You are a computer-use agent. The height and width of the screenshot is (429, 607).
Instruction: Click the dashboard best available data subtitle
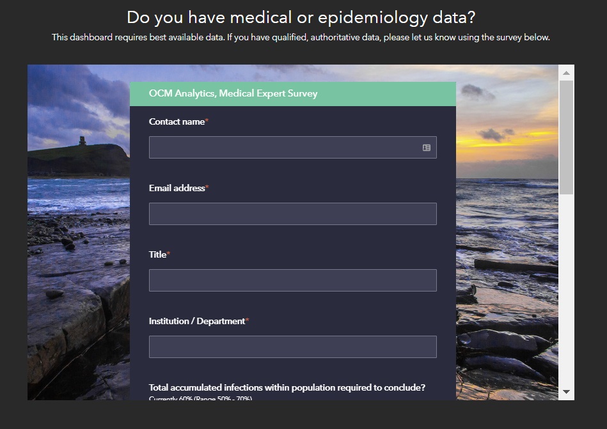301,38
